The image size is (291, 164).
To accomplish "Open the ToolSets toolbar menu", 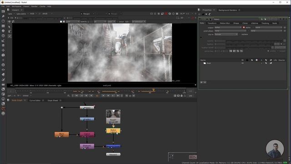I will (3, 79).
